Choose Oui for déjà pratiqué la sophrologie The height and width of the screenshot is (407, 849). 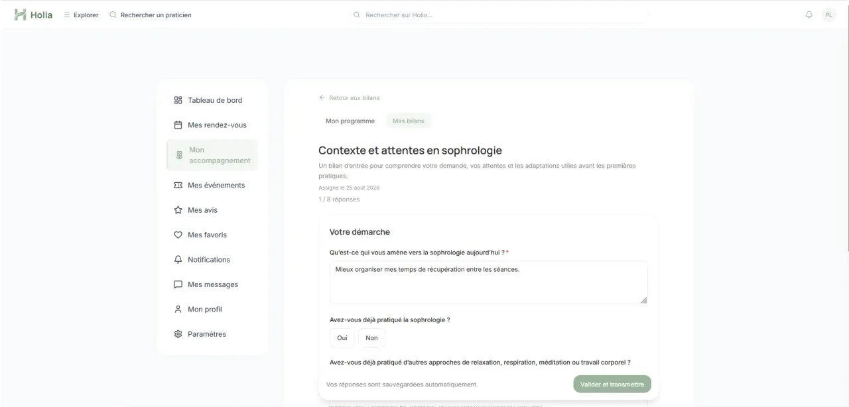click(342, 337)
